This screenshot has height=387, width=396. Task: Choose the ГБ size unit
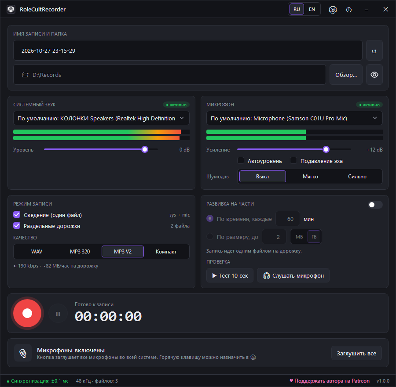314,237
